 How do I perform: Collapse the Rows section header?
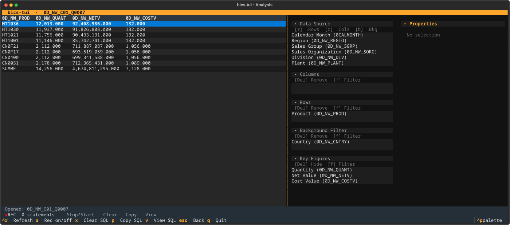tap(342, 102)
